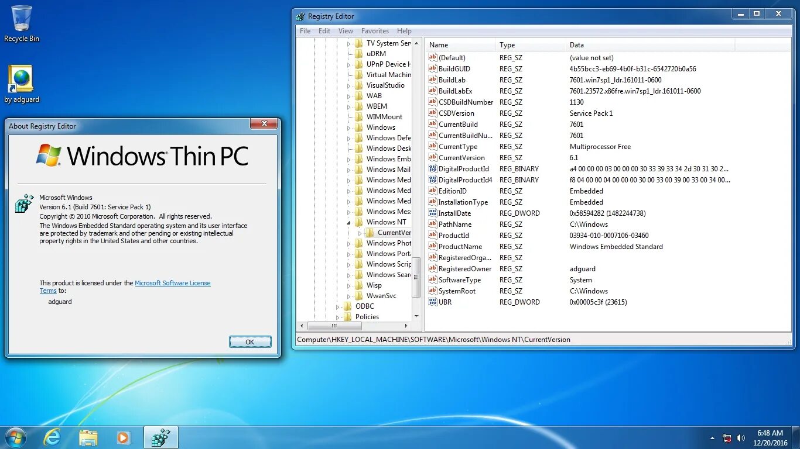
Task: Expand the ODBC tree node
Action: [338, 306]
